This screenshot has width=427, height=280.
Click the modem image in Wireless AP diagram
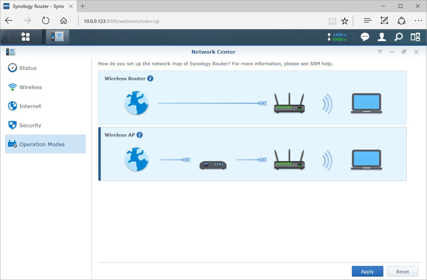pyautogui.click(x=213, y=165)
